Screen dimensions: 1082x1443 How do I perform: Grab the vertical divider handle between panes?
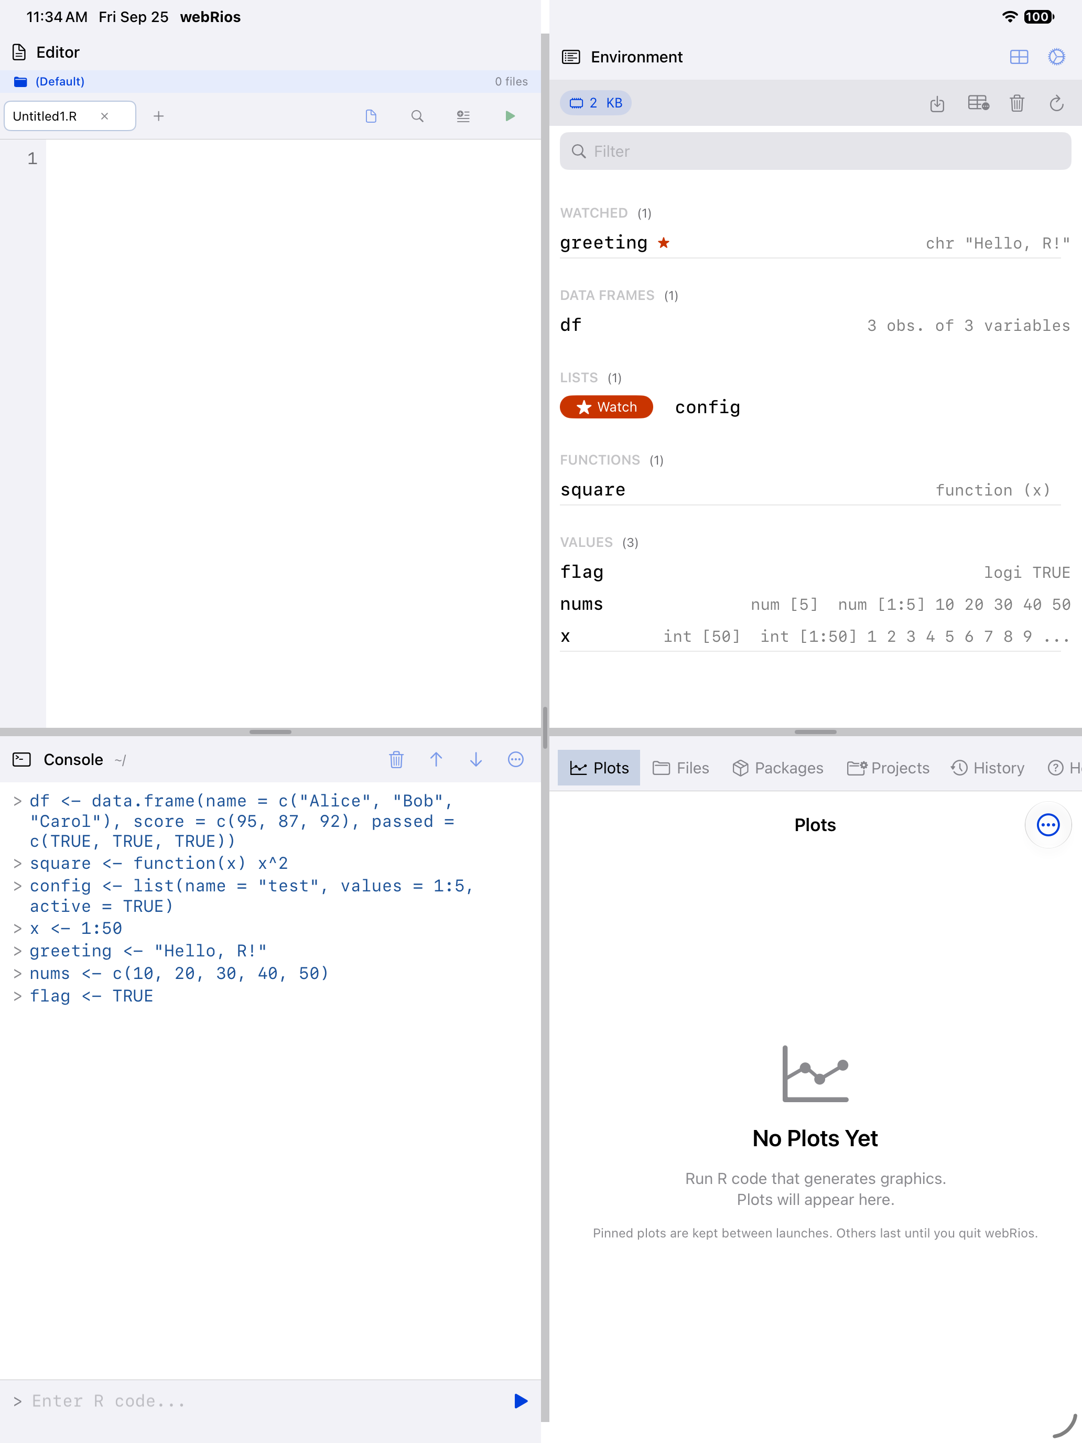pyautogui.click(x=545, y=727)
